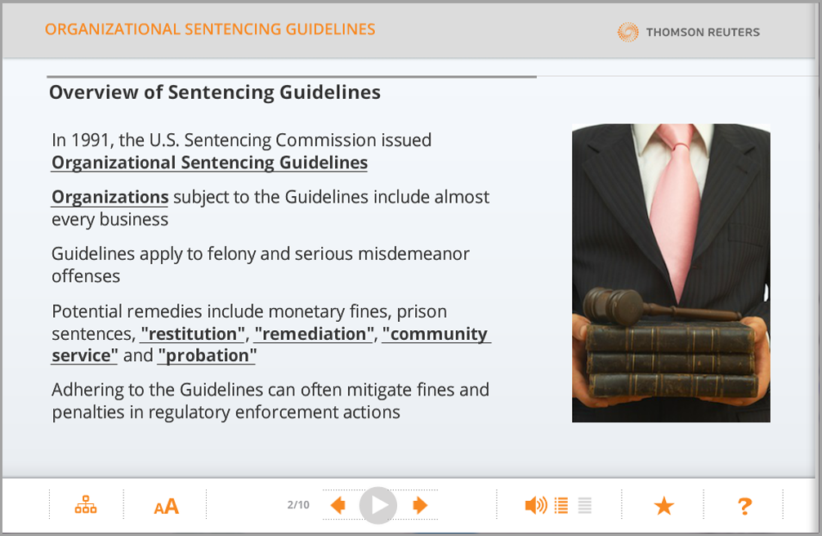The width and height of the screenshot is (822, 536).
Task: Bookmark this slide with the star icon
Action: click(663, 507)
